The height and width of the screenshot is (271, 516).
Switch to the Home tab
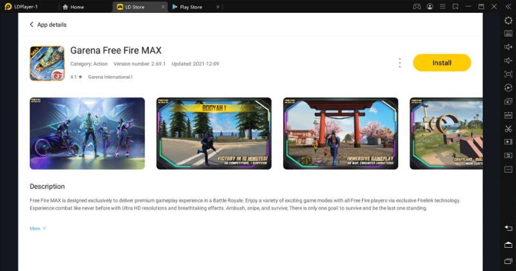pos(73,7)
